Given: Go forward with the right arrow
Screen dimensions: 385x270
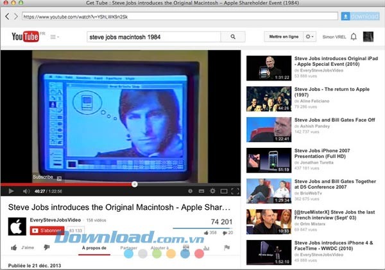Looking at the screenshot, I should [x=15, y=17].
